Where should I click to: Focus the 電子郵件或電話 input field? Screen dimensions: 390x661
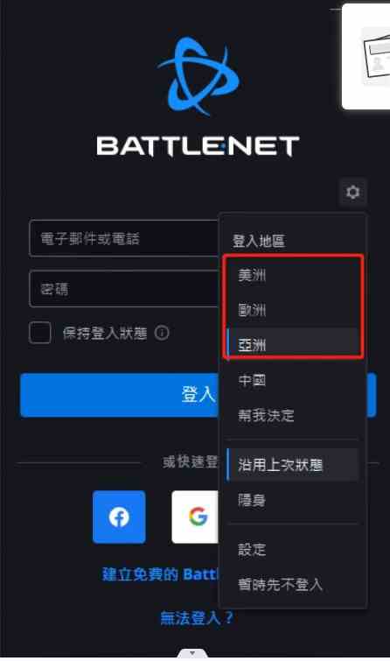point(124,238)
